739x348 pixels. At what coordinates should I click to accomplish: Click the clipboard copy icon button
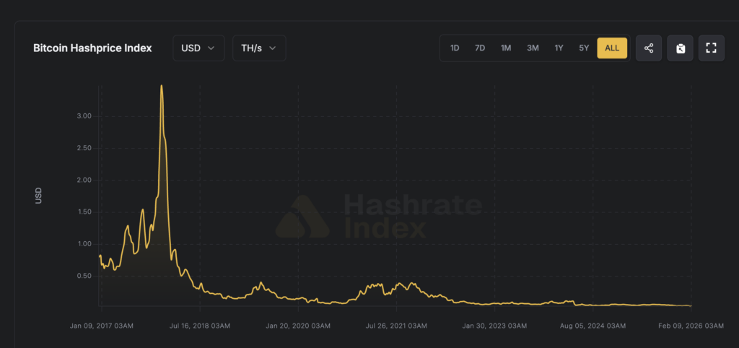click(x=680, y=48)
